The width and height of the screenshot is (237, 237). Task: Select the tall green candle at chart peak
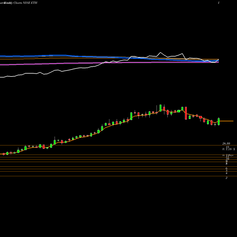pos(161,108)
